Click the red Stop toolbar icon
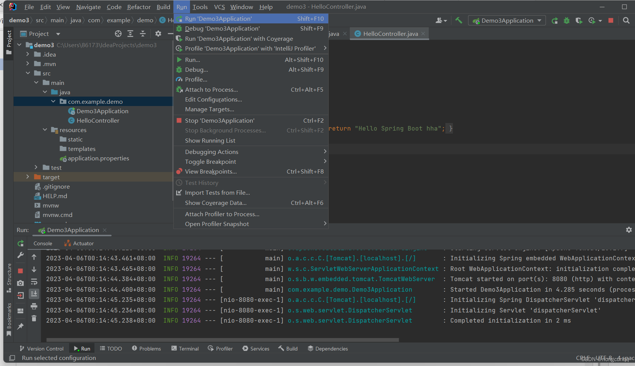This screenshot has width=635, height=366. coord(611,20)
